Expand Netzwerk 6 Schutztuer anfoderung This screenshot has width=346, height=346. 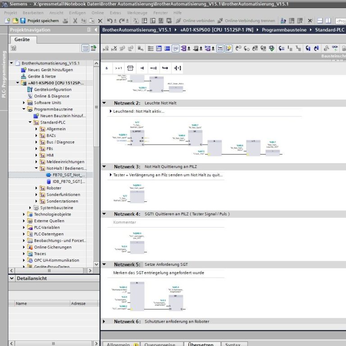[x=104, y=322]
